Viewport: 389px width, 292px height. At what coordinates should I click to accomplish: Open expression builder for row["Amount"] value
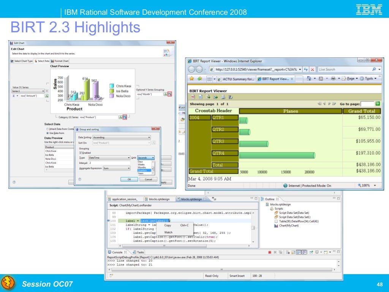tap(47, 95)
